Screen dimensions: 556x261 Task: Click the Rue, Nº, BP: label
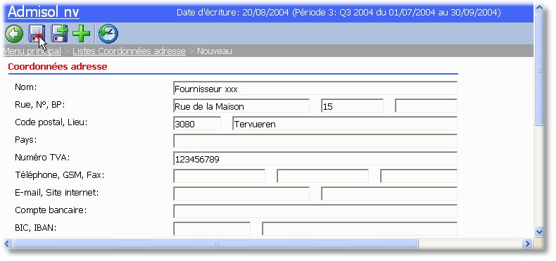tap(40, 105)
